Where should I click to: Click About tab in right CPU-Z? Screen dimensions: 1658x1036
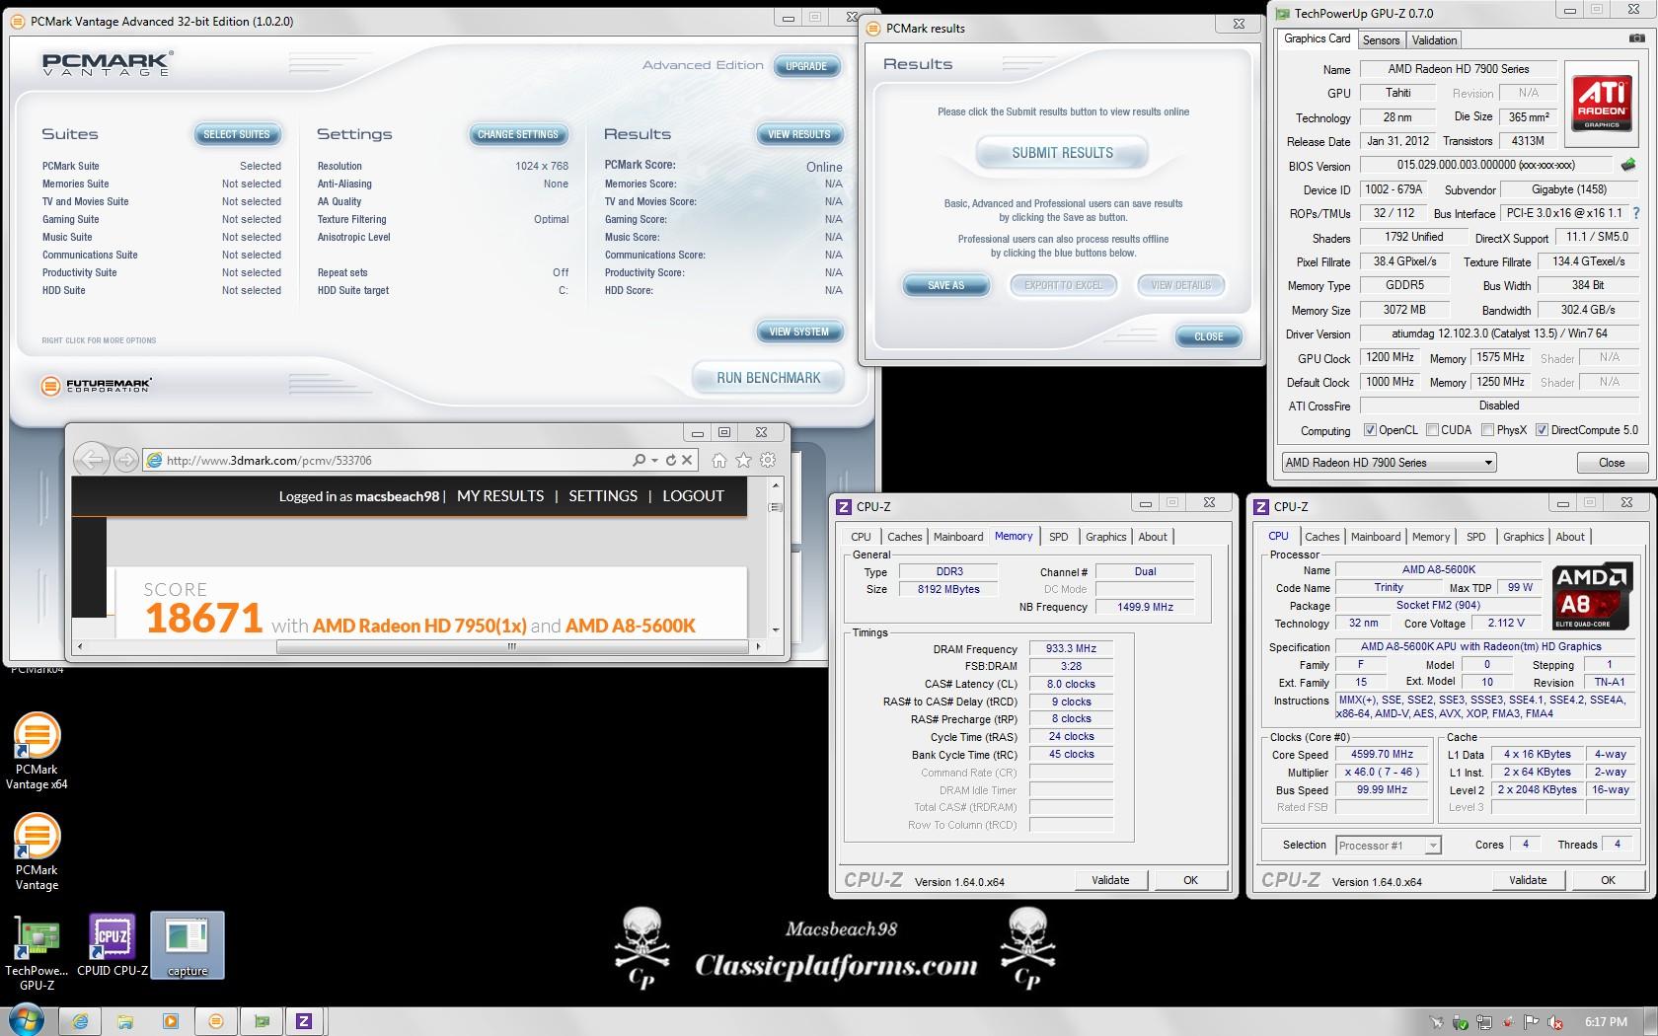[1570, 537]
